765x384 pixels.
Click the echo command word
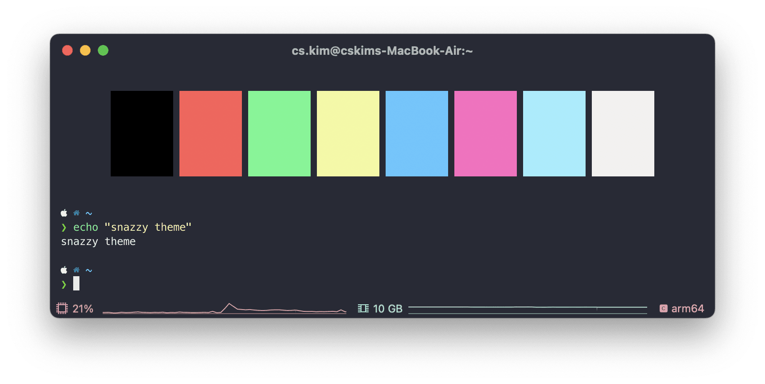click(x=86, y=227)
